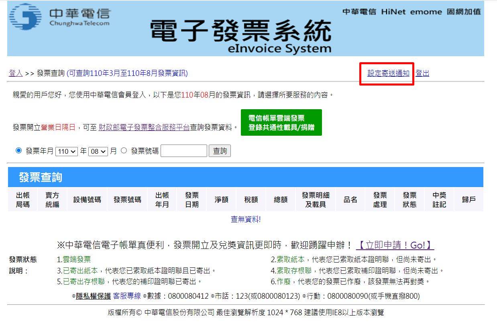Click the 查詢 search button
This screenshot has height=324, width=497.
(220, 151)
